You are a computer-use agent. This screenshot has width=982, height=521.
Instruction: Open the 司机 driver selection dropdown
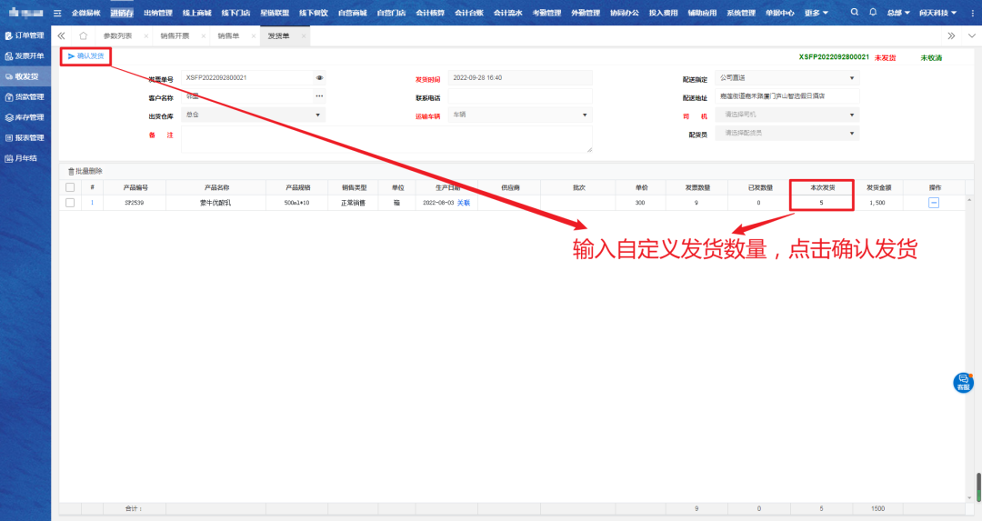tap(851, 115)
